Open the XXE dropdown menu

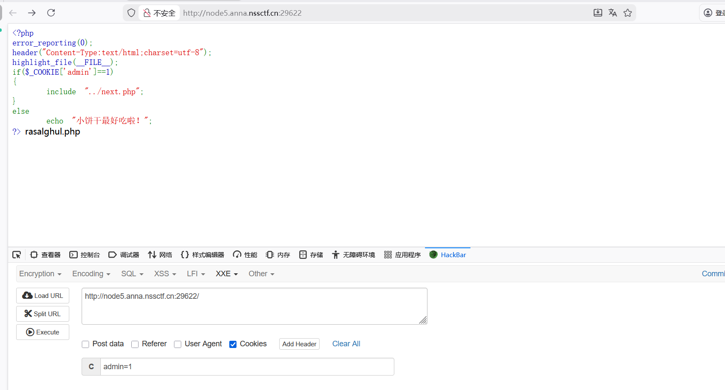click(227, 274)
